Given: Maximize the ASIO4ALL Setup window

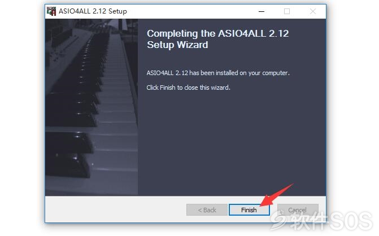Looking at the screenshot, I should click(287, 11).
